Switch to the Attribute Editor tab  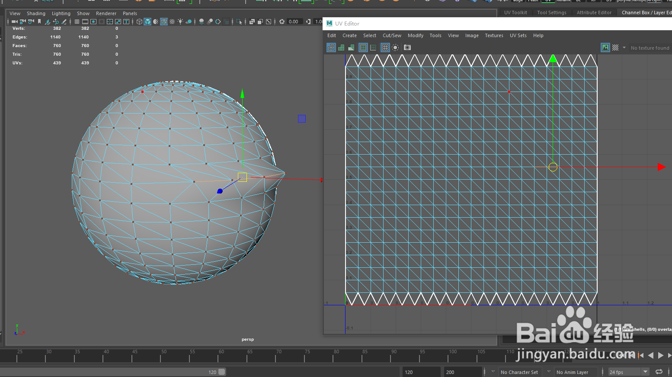[594, 13]
